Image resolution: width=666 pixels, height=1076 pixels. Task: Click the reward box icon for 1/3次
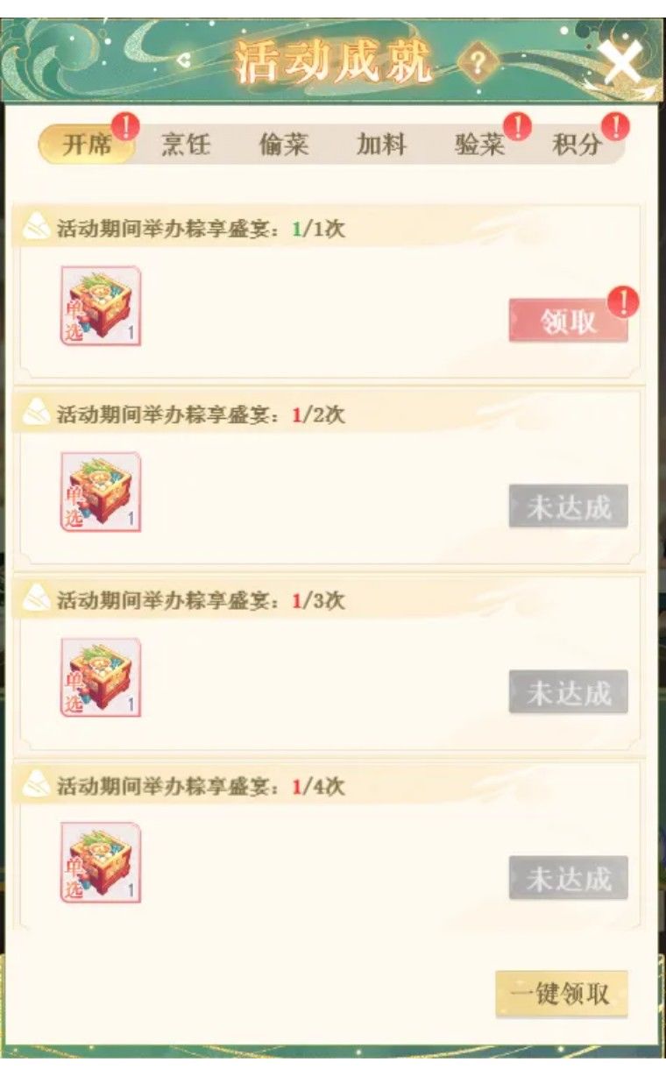pyautogui.click(x=101, y=677)
